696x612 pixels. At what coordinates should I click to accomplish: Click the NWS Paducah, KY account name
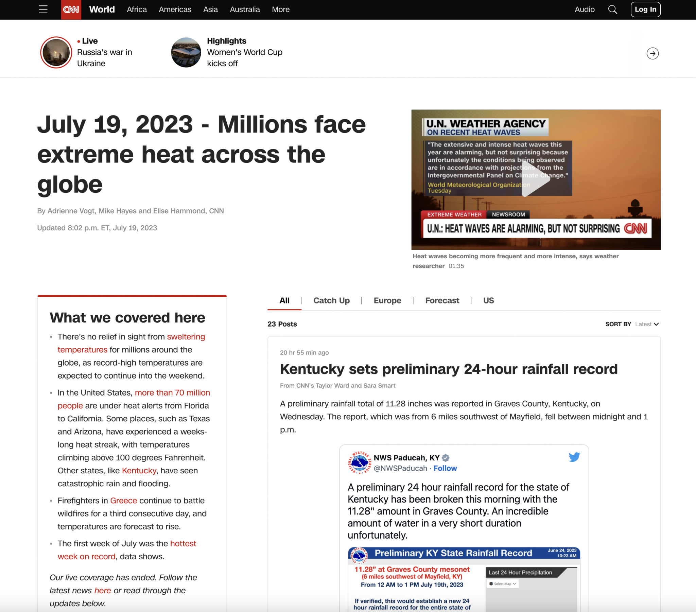click(x=406, y=458)
